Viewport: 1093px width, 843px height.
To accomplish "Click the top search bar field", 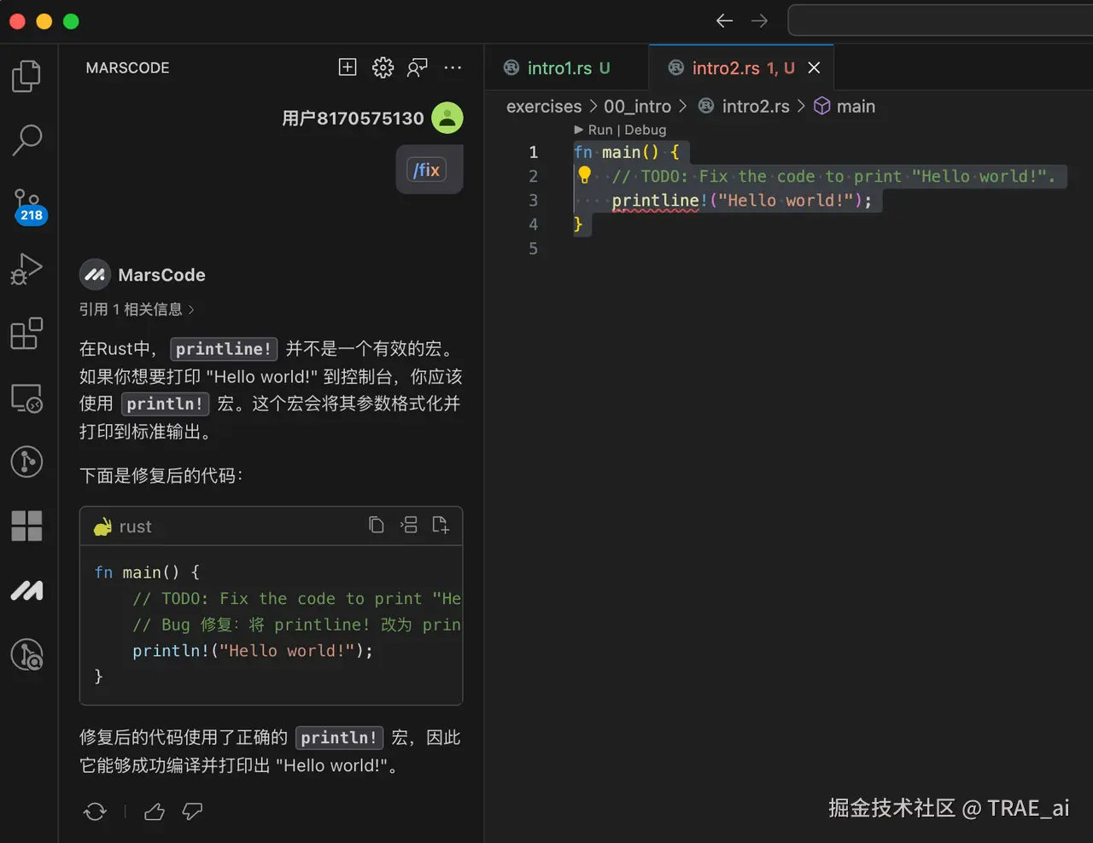I will pos(939,20).
